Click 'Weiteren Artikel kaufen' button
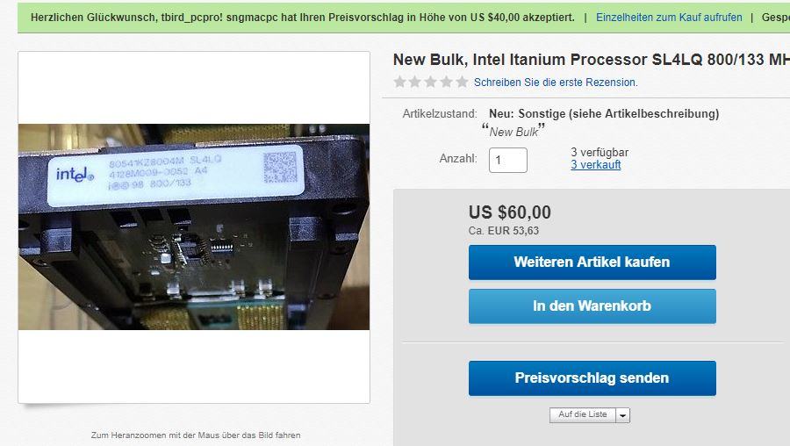The height and width of the screenshot is (446, 790). pyautogui.click(x=592, y=262)
